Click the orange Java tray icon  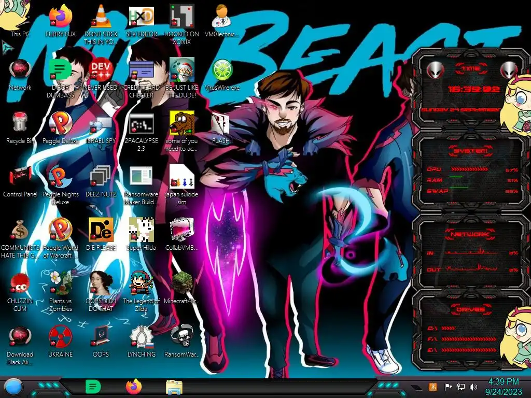point(433,387)
